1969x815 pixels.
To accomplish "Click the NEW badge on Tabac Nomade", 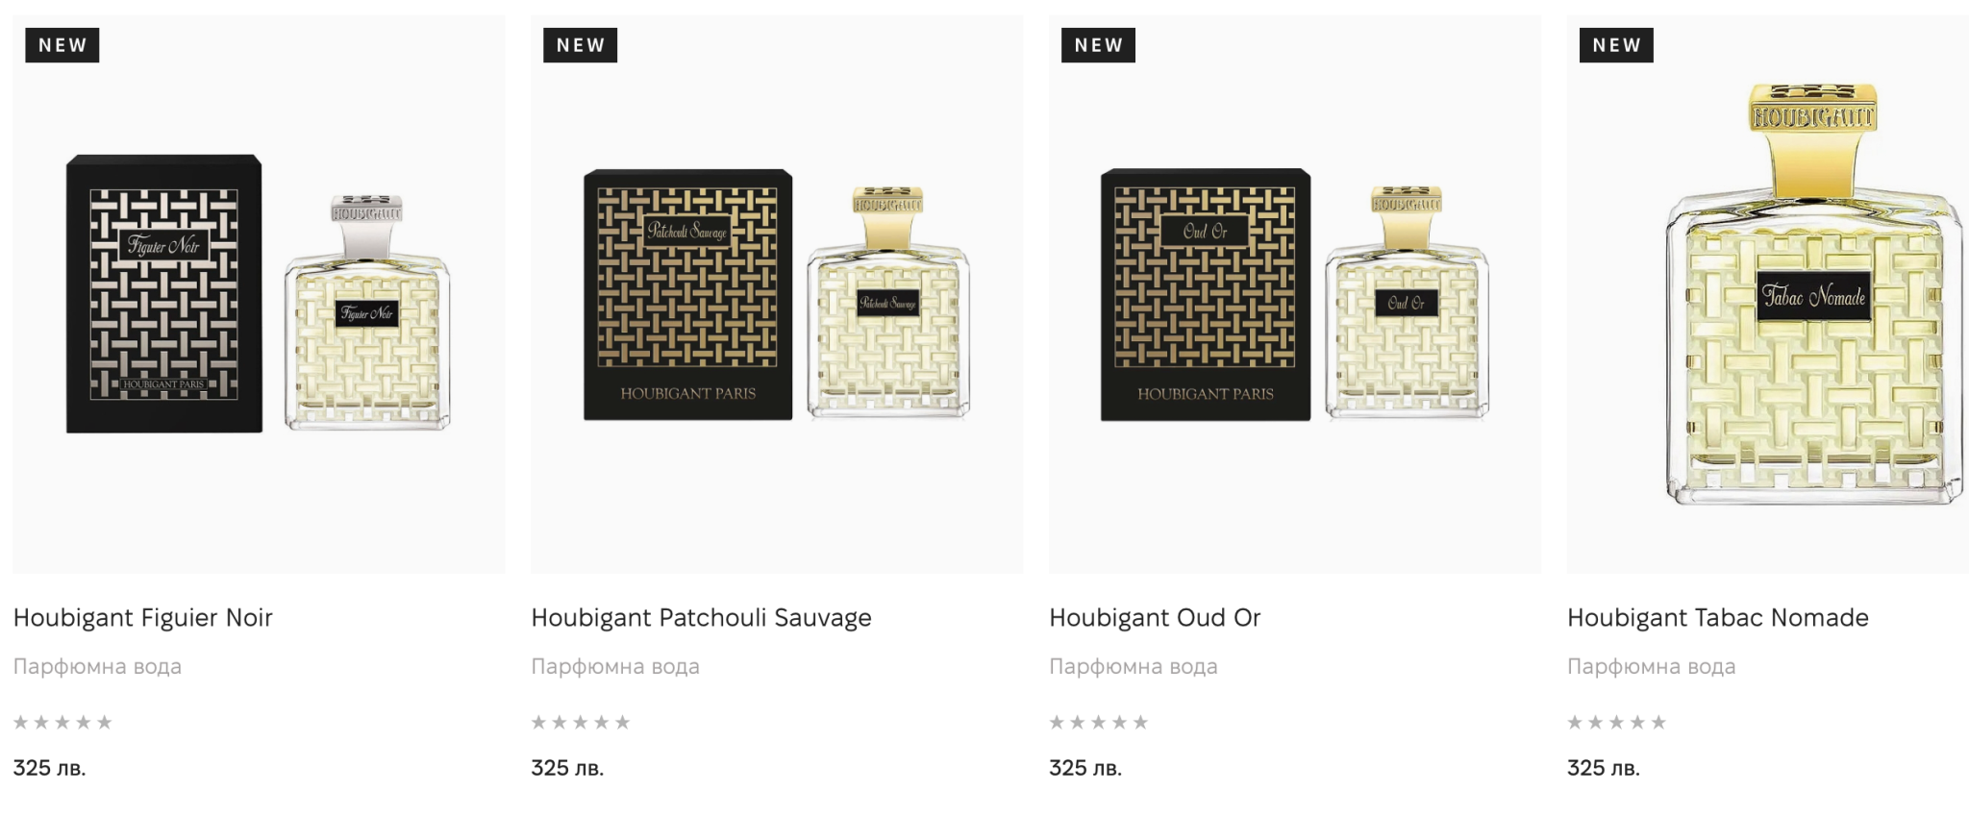I will click(x=1616, y=45).
